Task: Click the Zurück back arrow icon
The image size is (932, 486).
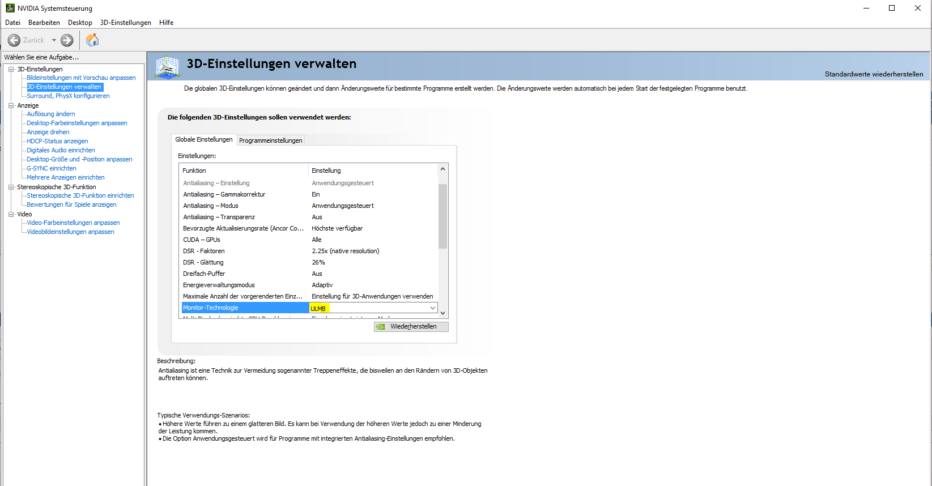Action: tap(14, 40)
